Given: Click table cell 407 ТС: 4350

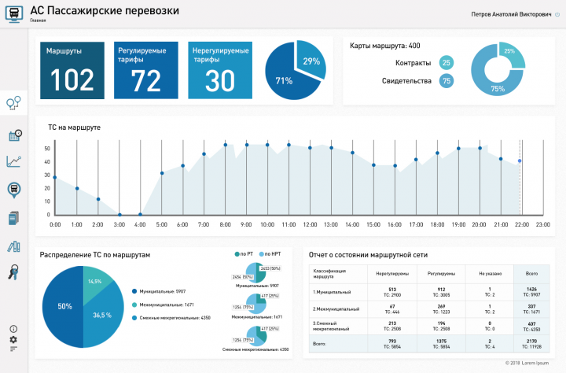Looking at the screenshot, I should (531, 327).
